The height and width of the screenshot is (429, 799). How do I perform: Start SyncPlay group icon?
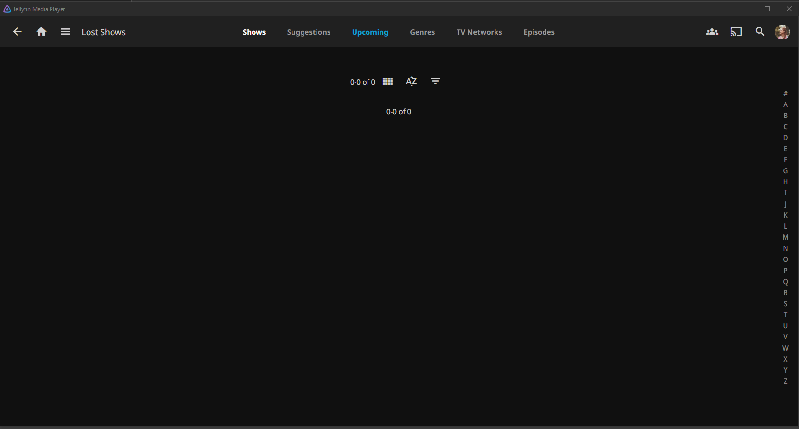pyautogui.click(x=712, y=32)
